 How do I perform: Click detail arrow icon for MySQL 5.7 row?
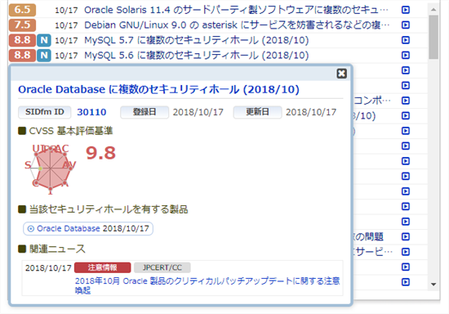click(x=405, y=40)
